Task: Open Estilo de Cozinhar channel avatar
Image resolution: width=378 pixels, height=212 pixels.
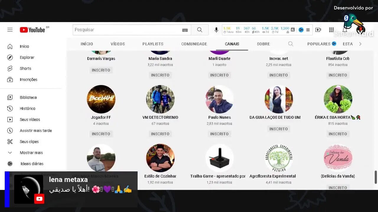Action: point(160,158)
